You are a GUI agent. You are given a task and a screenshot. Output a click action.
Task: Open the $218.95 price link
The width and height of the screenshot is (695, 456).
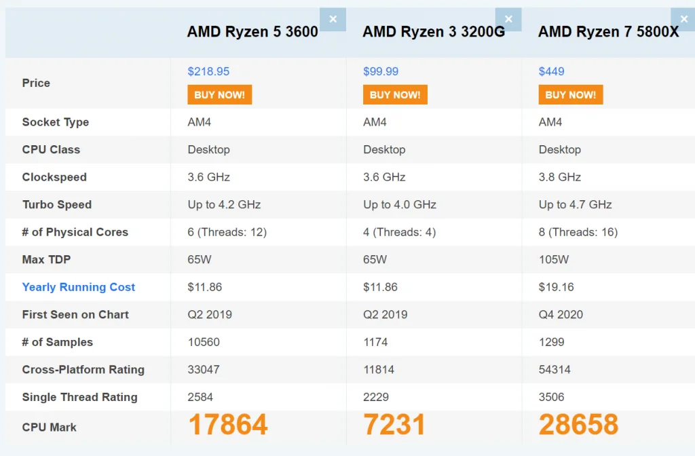coord(208,71)
